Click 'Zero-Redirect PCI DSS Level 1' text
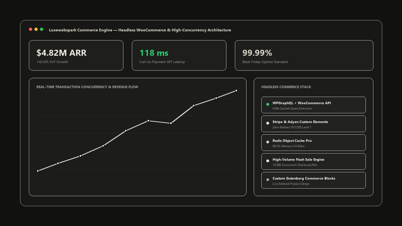Viewport: 402px width, 226px height. (292, 127)
